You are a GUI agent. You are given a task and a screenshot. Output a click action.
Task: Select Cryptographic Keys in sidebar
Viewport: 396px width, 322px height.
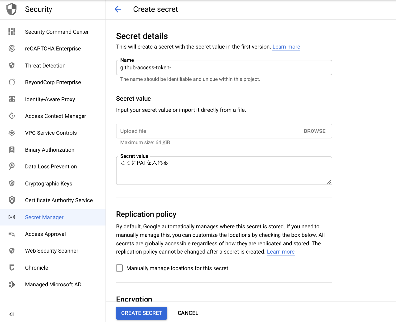coord(53,183)
